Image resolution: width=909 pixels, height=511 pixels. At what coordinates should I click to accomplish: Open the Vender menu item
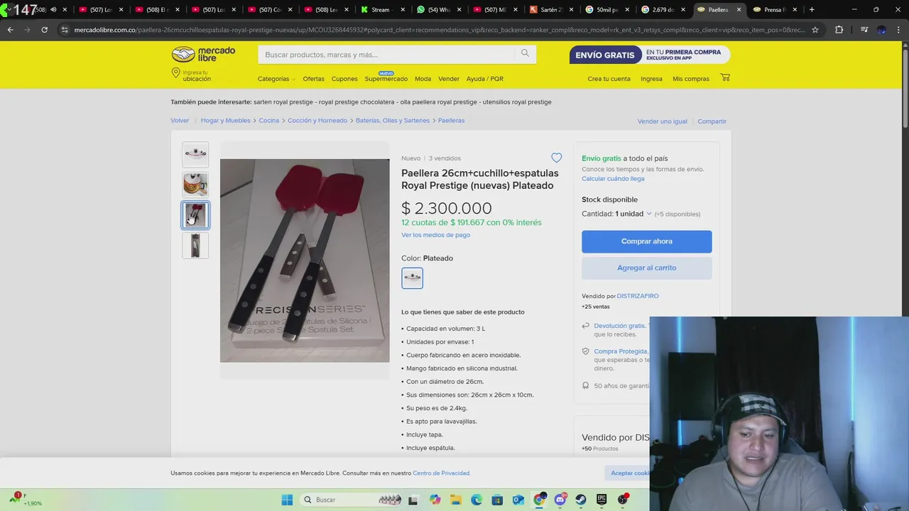click(449, 79)
